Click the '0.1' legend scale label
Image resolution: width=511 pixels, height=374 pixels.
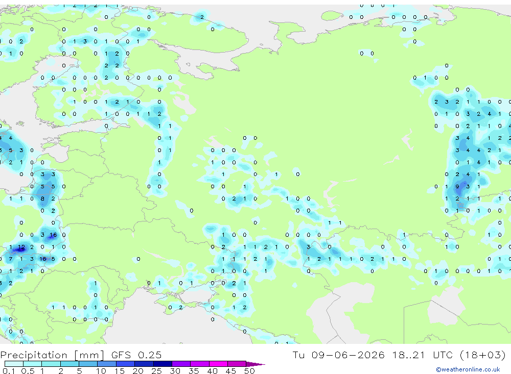(9, 371)
